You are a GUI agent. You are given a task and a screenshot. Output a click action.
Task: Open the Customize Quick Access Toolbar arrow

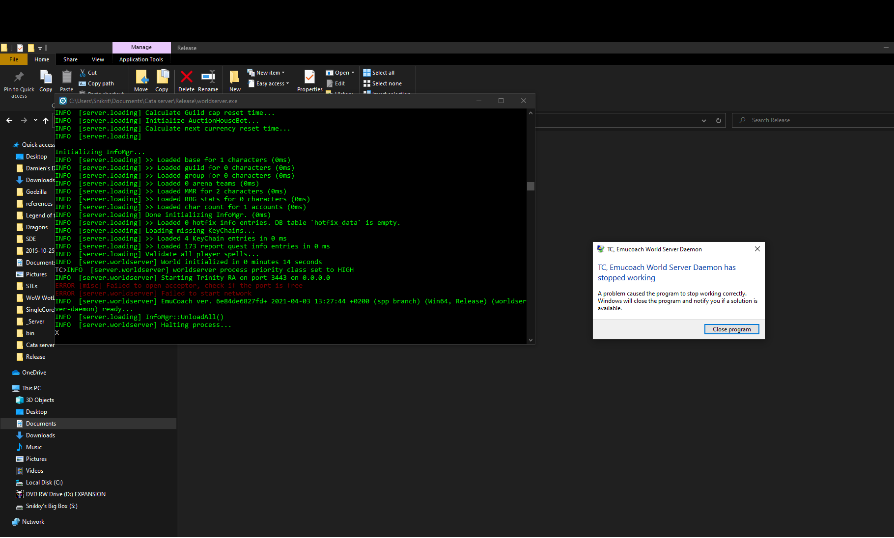pyautogui.click(x=40, y=48)
